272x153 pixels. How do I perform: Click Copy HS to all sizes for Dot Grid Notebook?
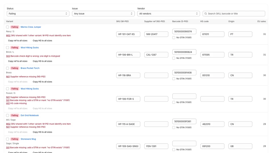[42, 132]
